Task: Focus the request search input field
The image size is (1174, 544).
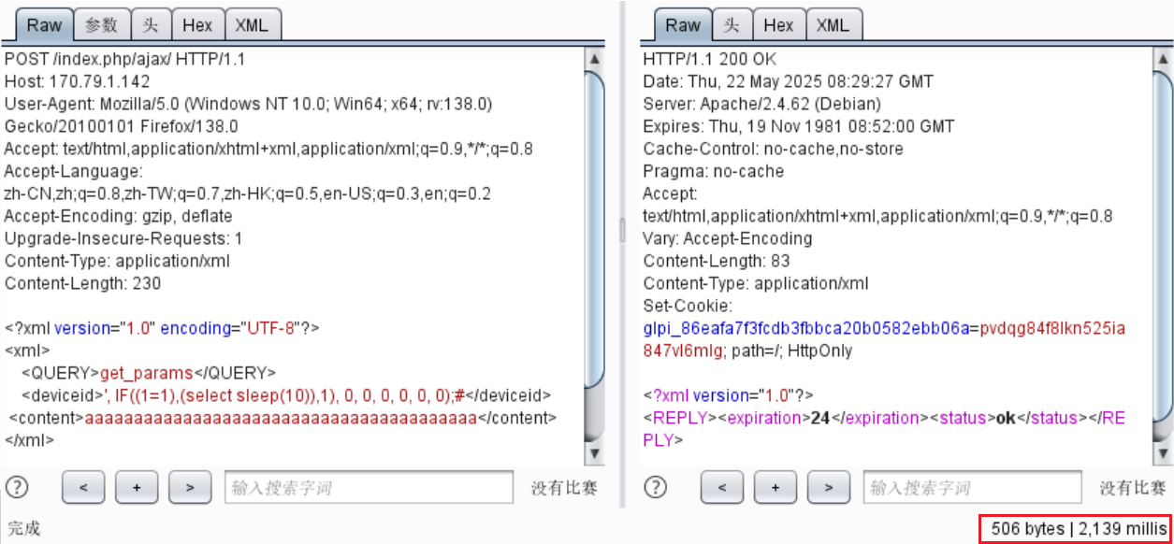Action: click(370, 487)
